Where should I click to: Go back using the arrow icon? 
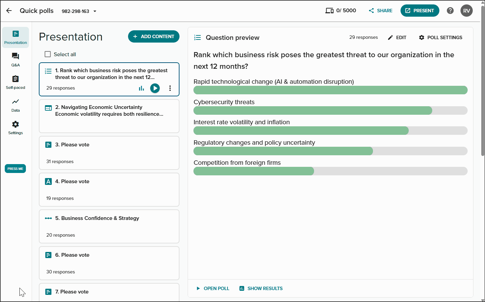tap(9, 11)
